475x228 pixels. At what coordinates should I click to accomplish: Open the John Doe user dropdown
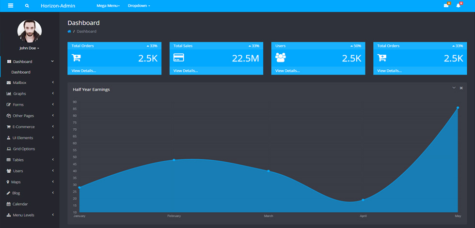pyautogui.click(x=30, y=48)
